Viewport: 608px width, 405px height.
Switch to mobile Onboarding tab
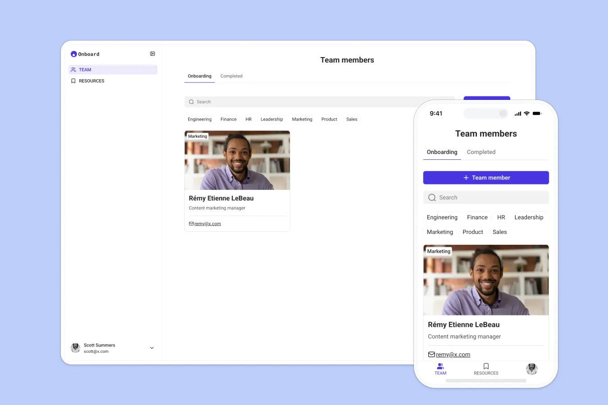(x=442, y=152)
